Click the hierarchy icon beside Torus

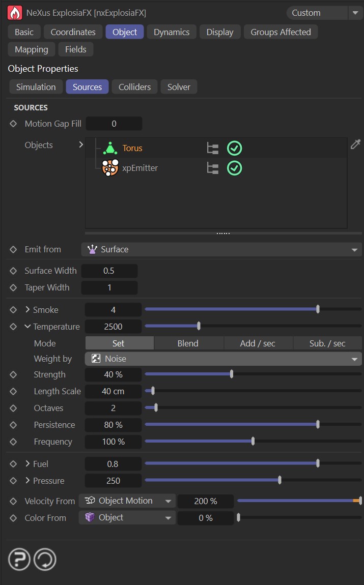[212, 149]
